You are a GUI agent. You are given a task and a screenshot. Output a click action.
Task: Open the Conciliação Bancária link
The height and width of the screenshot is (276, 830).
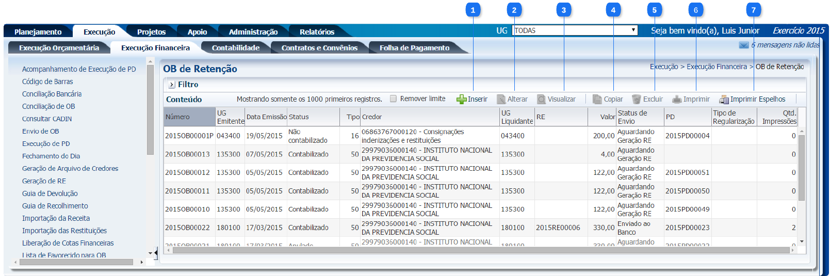(52, 94)
